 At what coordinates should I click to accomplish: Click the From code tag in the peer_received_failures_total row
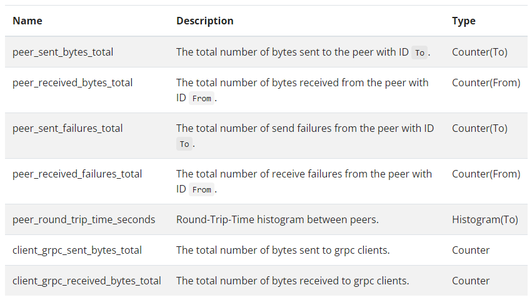[201, 189]
